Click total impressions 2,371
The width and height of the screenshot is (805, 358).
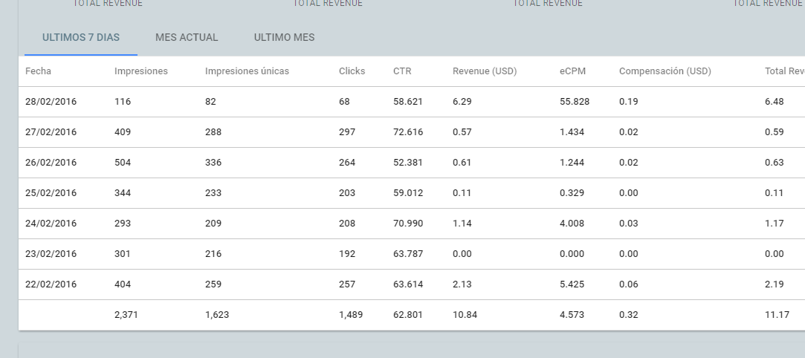pyautogui.click(x=126, y=314)
